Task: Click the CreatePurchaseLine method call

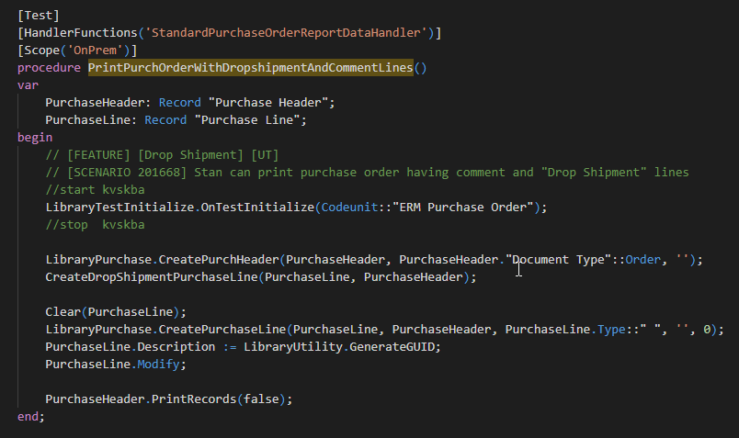Action: click(222, 330)
